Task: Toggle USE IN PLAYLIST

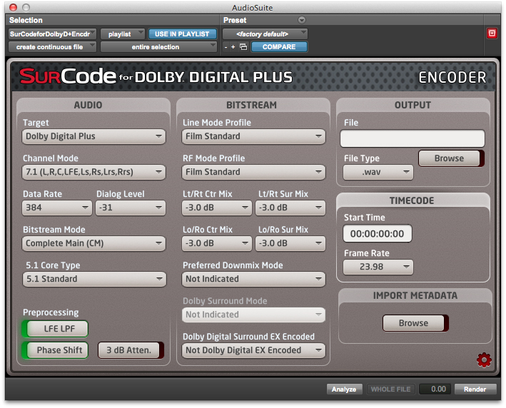Action: click(x=182, y=34)
